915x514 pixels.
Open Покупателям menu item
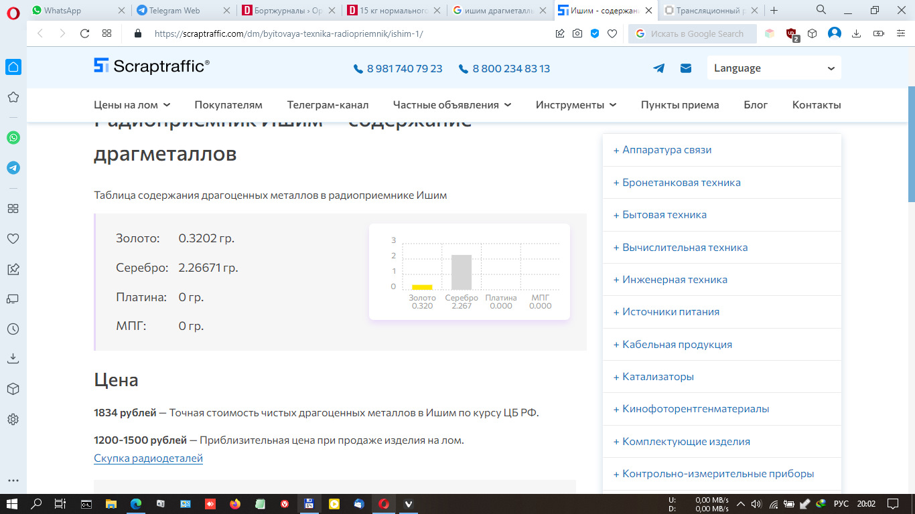pyautogui.click(x=228, y=105)
